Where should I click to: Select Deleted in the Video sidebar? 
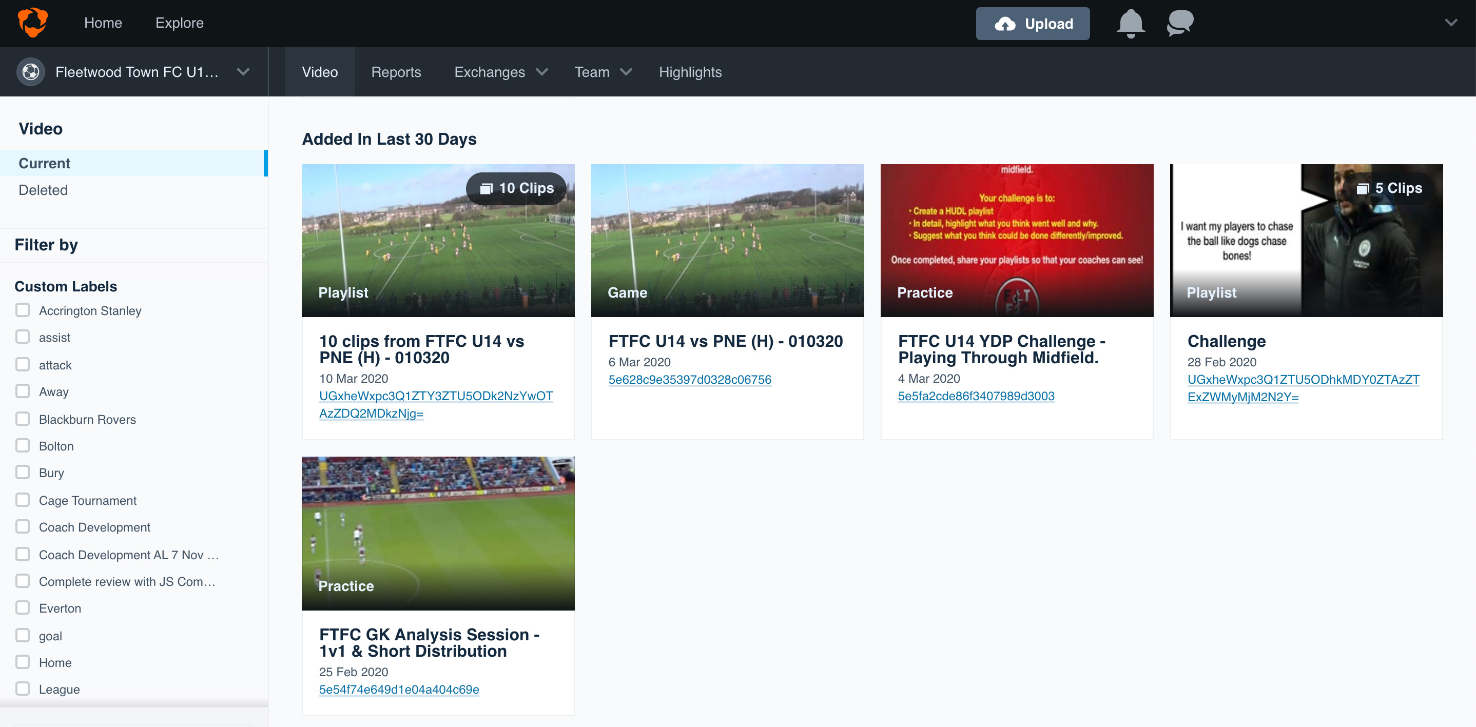pyautogui.click(x=43, y=190)
